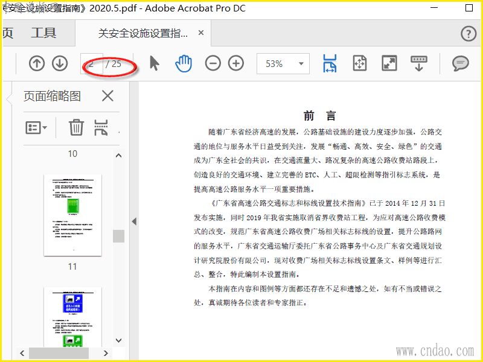Image resolution: width=483 pixels, height=362 pixels.
Task: Close the 页面缩略图 panel
Action: click(107, 96)
